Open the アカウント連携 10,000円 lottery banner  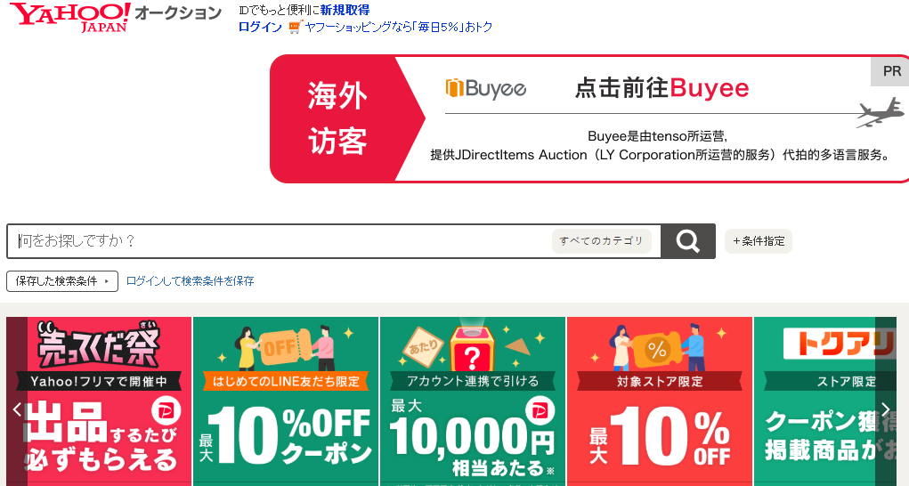tap(473, 401)
